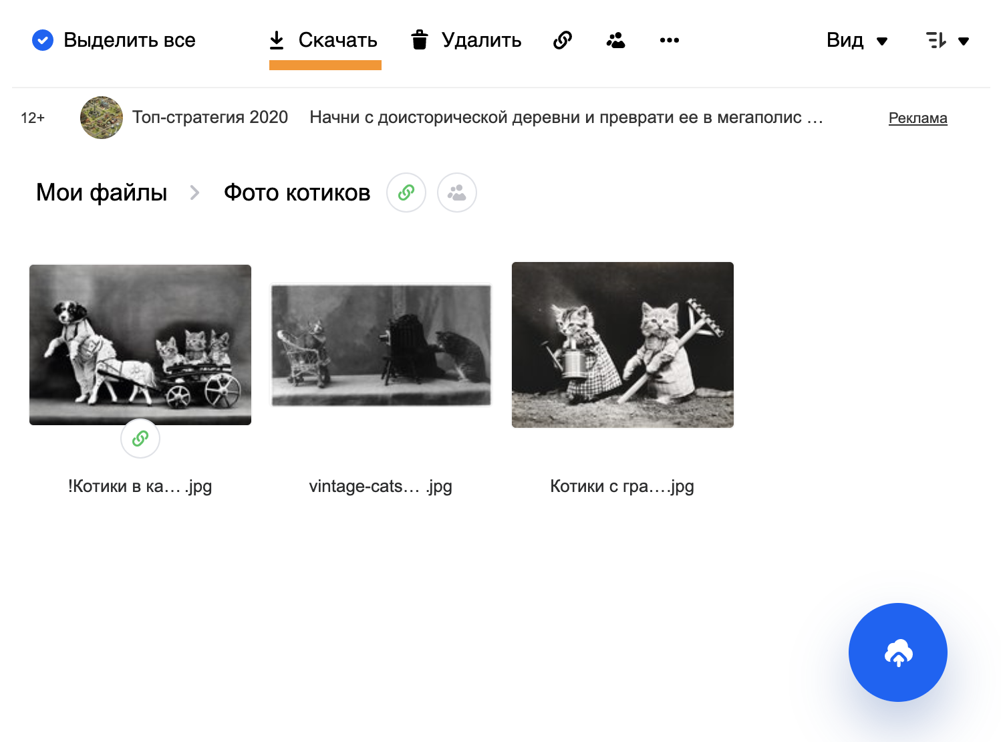Click the green link icon beside Фото котиков
Viewport: 1001px width, 742px height.
click(406, 193)
